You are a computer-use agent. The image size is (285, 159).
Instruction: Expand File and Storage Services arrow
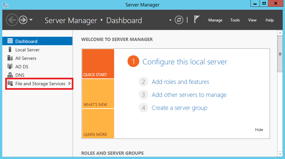70,84
